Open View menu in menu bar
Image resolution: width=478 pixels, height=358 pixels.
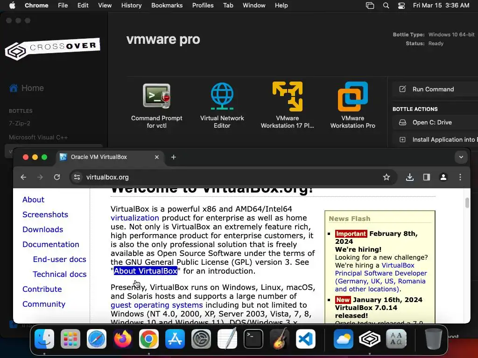pyautogui.click(x=105, y=6)
